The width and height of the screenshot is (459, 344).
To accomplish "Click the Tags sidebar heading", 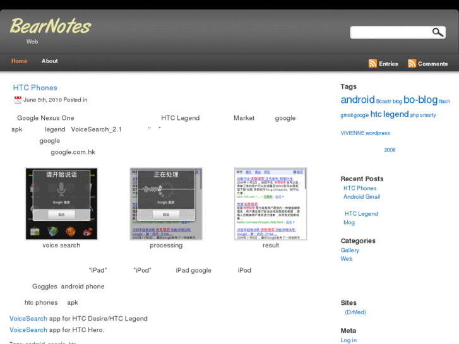I will tap(349, 86).
